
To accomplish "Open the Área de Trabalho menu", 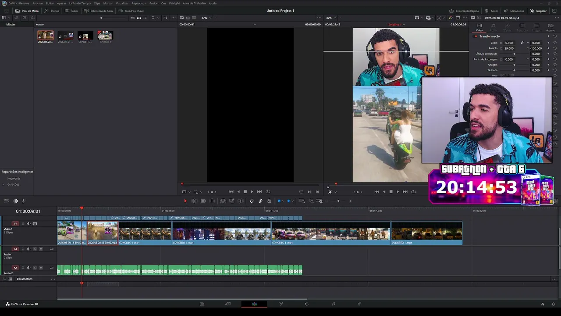I will pyautogui.click(x=194, y=3).
